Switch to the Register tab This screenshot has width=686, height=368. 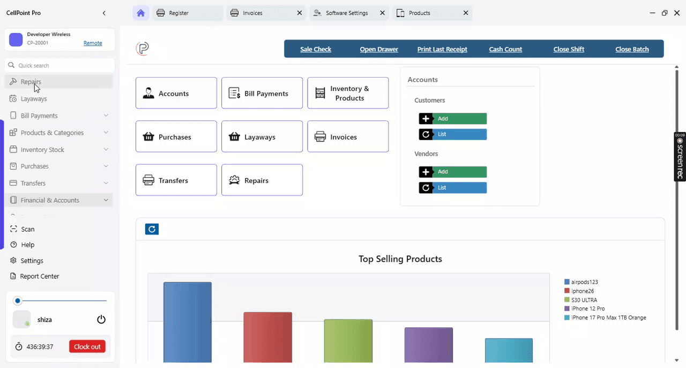pos(188,13)
